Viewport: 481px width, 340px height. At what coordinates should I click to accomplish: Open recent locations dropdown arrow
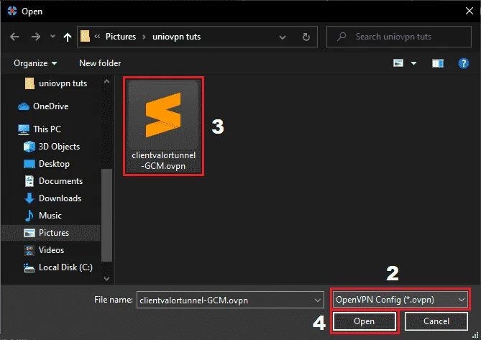coord(52,37)
